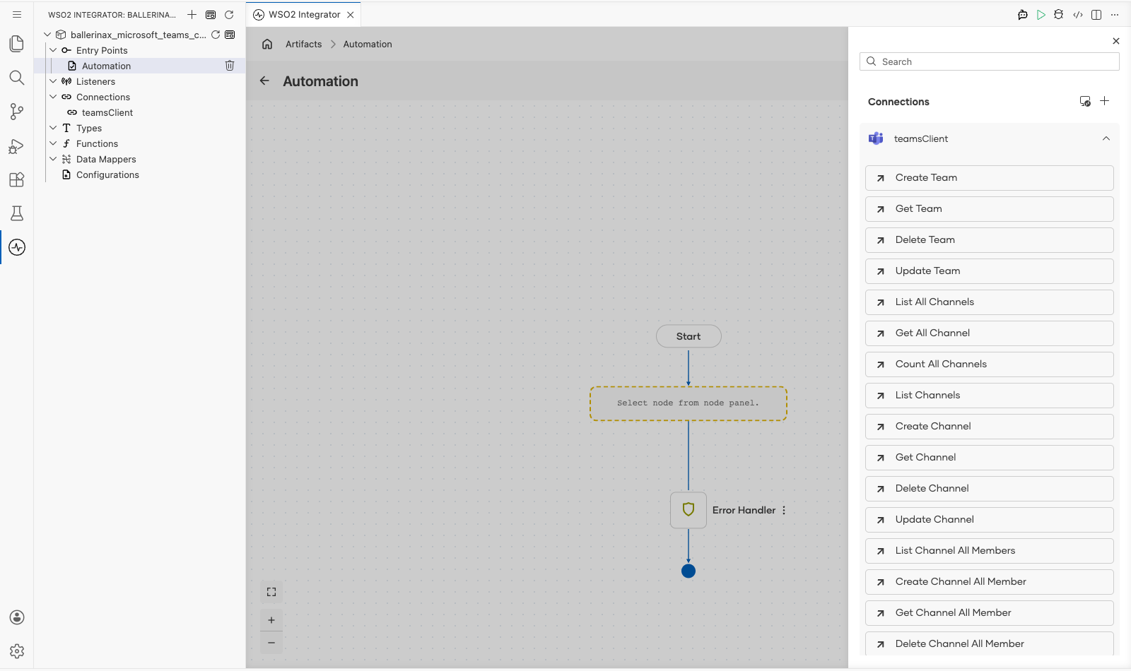
Task: Open the chat assistant icon in top toolbar
Action: 1022,14
